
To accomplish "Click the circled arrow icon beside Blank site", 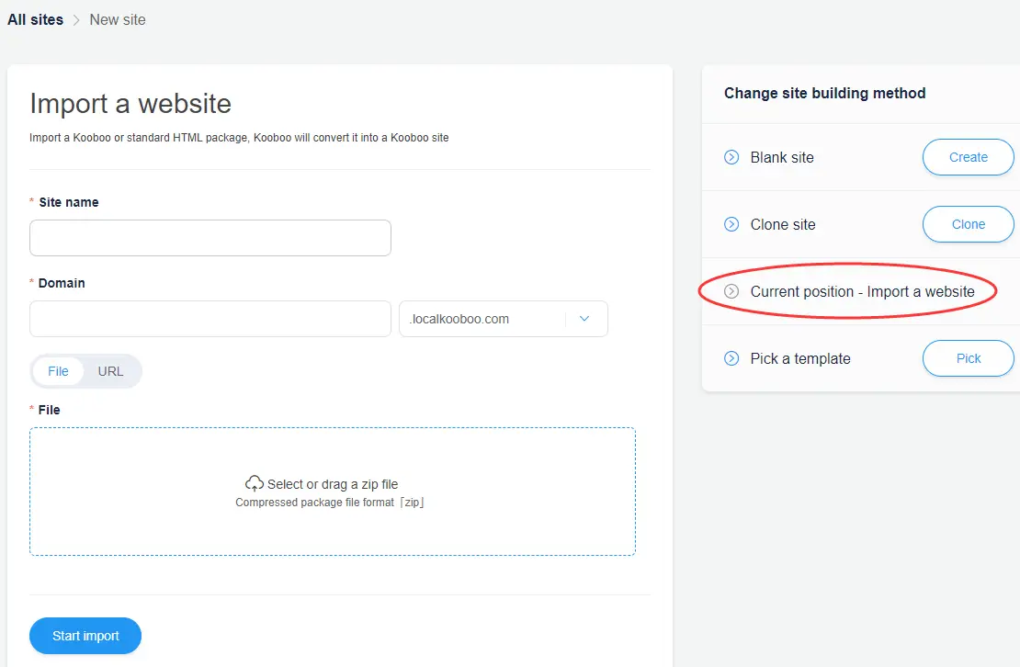I will [731, 157].
